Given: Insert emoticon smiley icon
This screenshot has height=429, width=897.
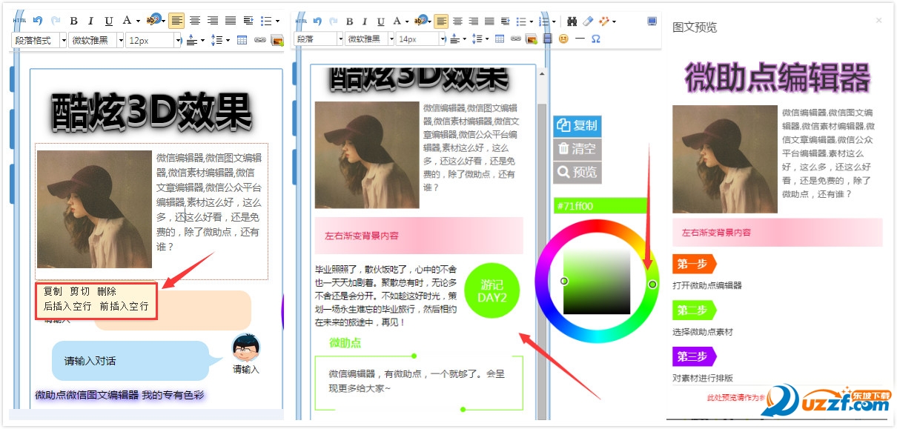Looking at the screenshot, I should 564,39.
